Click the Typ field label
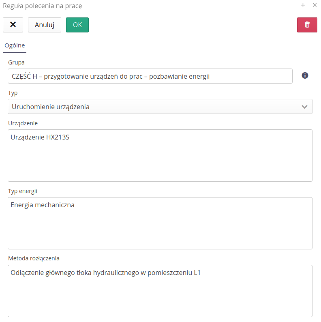The image size is (321, 322). [13, 93]
